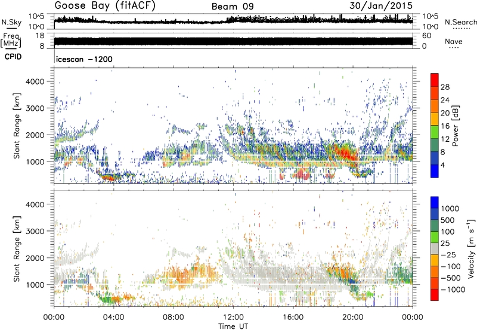Click the "60" Nave axis value
This screenshot has height=330, width=477.
coord(426,36)
